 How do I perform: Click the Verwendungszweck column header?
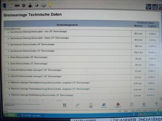(x=67, y=25)
